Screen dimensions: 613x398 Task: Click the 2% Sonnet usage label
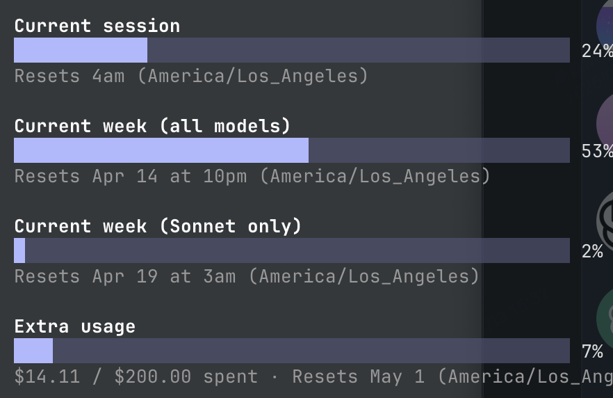tap(592, 251)
